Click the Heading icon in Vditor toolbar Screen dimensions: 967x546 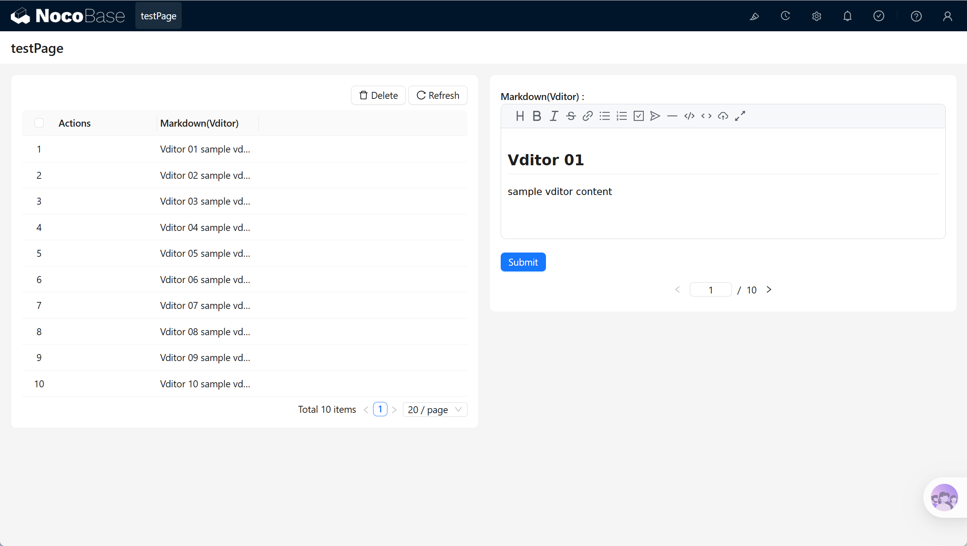pyautogui.click(x=520, y=116)
